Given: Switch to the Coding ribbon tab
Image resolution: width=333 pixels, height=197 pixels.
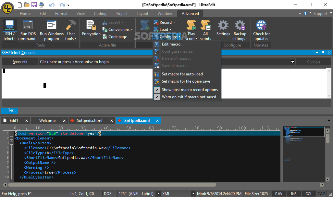Looking at the screenshot, I should pos(100,14).
